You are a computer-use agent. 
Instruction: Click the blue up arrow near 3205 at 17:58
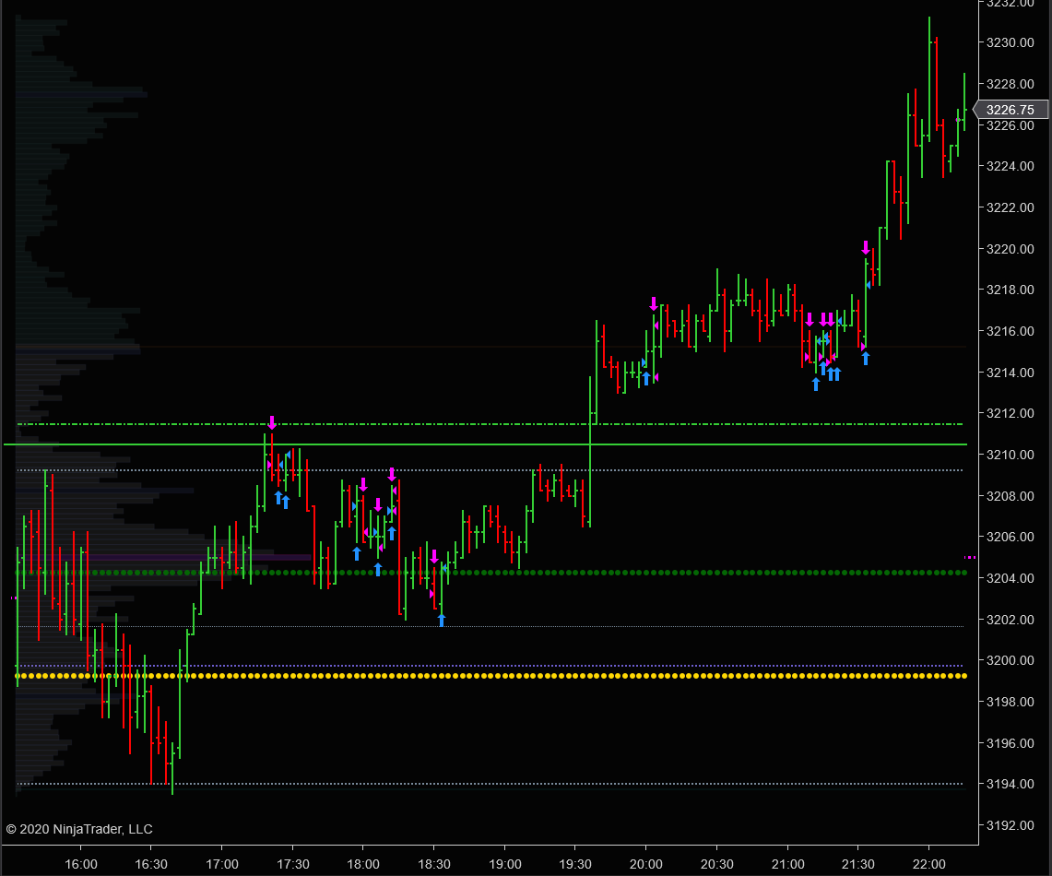pyautogui.click(x=357, y=553)
